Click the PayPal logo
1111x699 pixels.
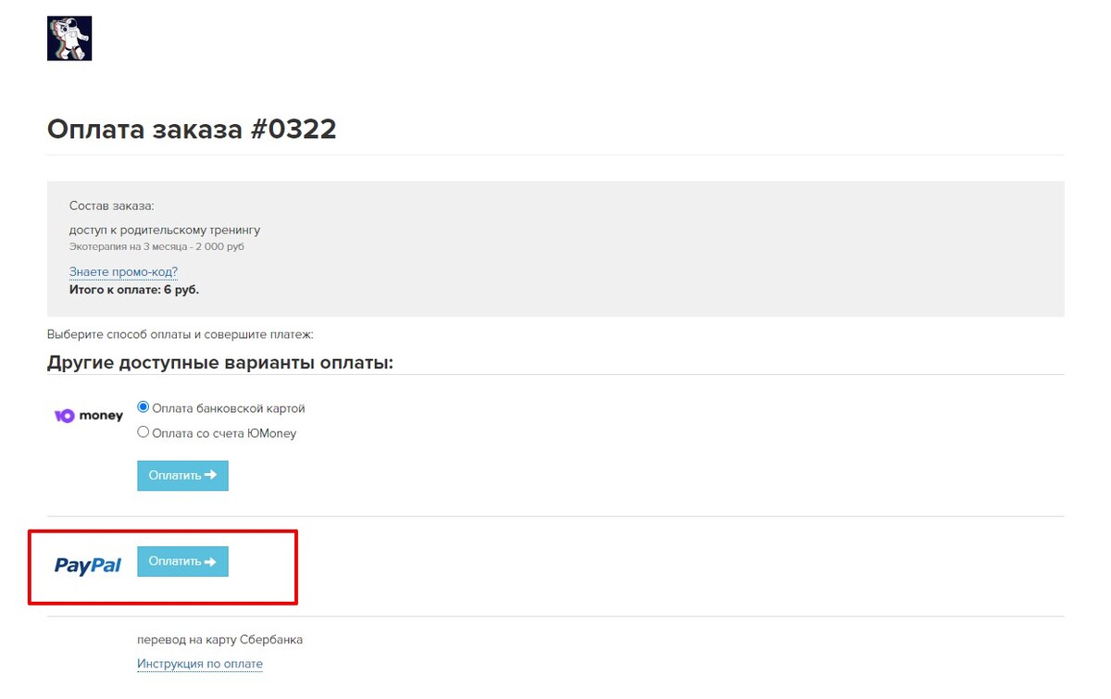coord(88,565)
